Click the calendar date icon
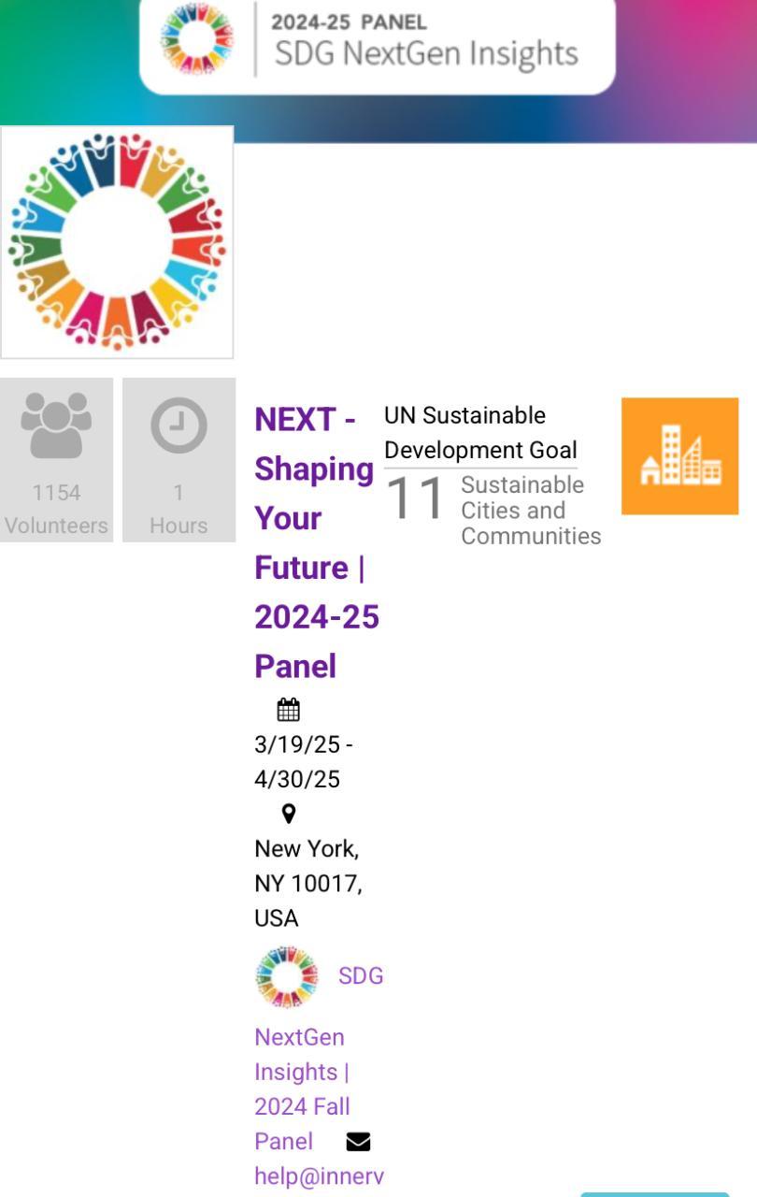757x1197 pixels. click(x=288, y=710)
